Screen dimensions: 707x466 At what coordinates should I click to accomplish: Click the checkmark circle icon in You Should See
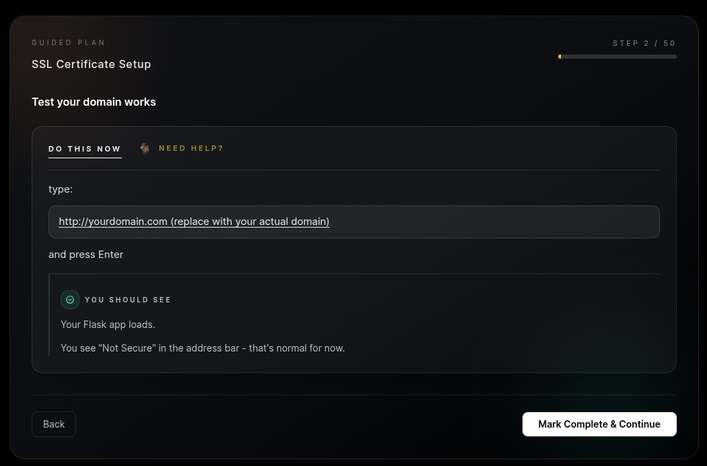(70, 300)
